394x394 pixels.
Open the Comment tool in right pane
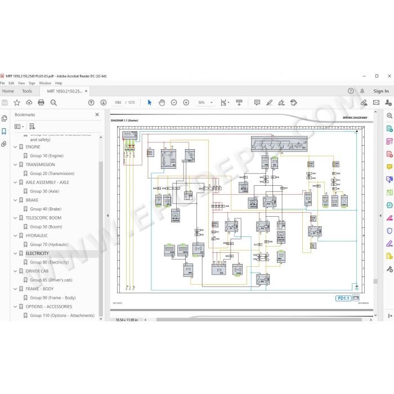click(389, 167)
